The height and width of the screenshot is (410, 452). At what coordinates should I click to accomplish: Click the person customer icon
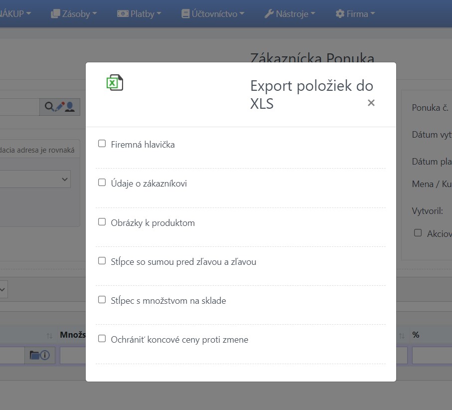(x=70, y=107)
